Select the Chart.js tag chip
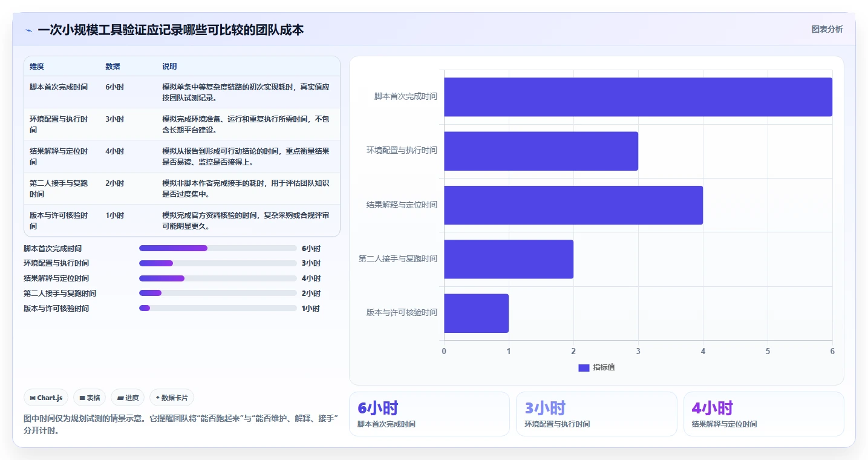Screen dimensions: 868x460 (x=46, y=398)
